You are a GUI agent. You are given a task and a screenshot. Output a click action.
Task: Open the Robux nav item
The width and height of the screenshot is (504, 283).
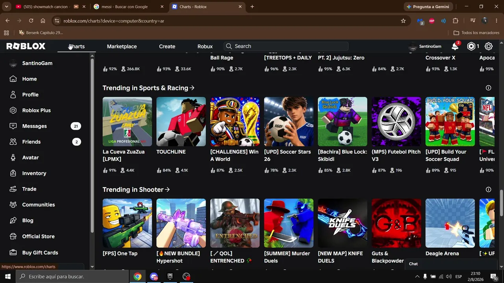[x=205, y=46]
